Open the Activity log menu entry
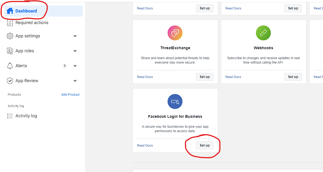The image size is (323, 172). (x=26, y=116)
